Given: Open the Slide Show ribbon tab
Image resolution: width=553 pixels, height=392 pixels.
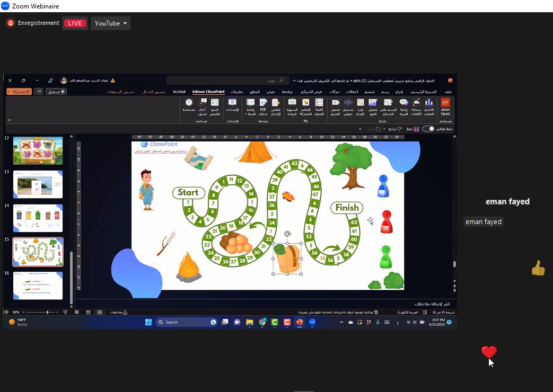Looking at the screenshot, I should tap(311, 92).
